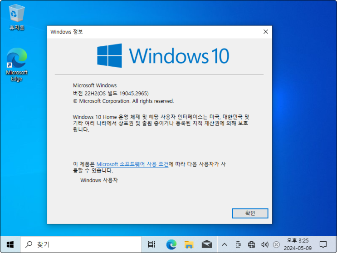The image size is (337, 253).
Task: Click the Windows 사용자 licensee text
Action: pyautogui.click(x=99, y=180)
